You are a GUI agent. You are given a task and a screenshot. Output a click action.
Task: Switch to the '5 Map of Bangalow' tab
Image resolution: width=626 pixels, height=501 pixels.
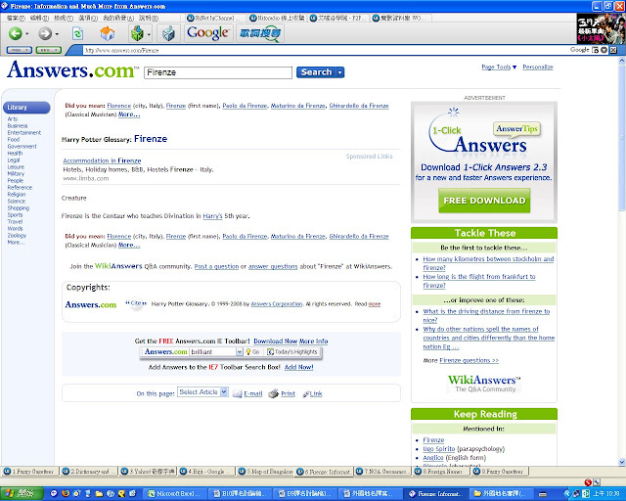265,472
